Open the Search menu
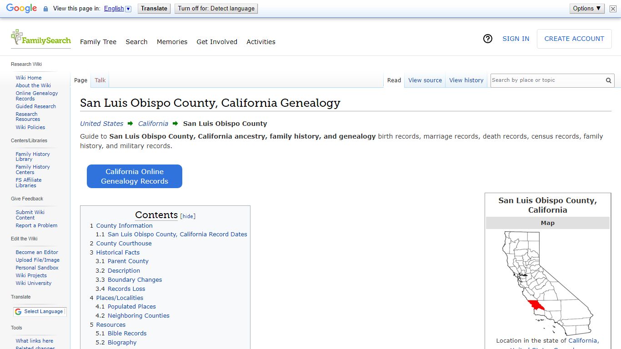Viewport: 621px width, 349px height. 136,42
